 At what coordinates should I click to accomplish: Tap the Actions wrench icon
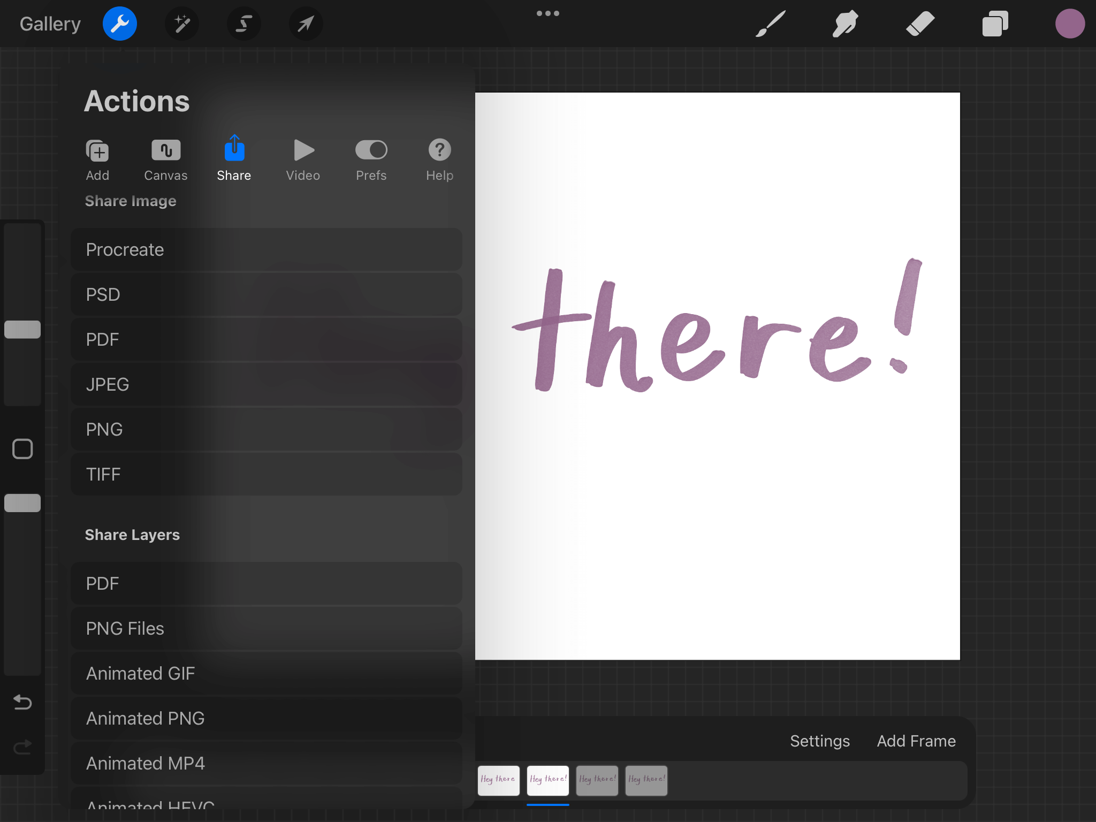[120, 24]
